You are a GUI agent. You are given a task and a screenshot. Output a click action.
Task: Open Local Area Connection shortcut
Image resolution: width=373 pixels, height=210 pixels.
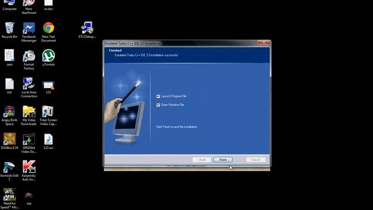tap(29, 87)
